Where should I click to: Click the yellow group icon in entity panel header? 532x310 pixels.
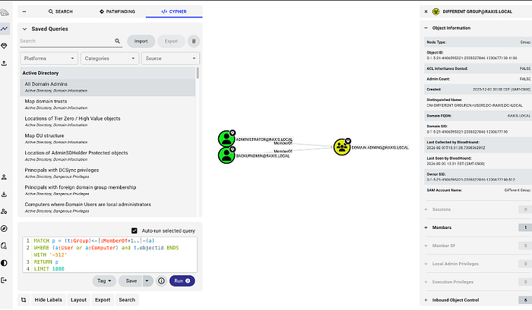[436, 11]
